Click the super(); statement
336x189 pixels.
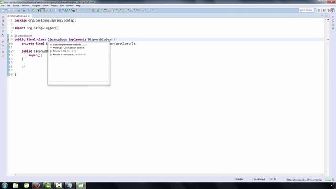point(35,55)
